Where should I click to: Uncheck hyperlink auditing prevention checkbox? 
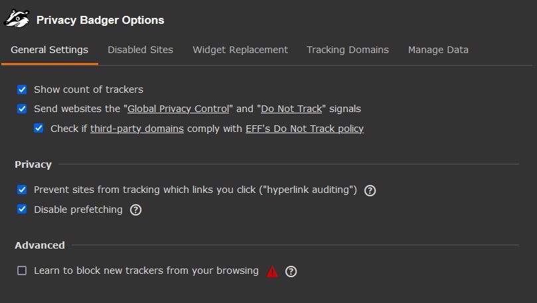(22, 190)
